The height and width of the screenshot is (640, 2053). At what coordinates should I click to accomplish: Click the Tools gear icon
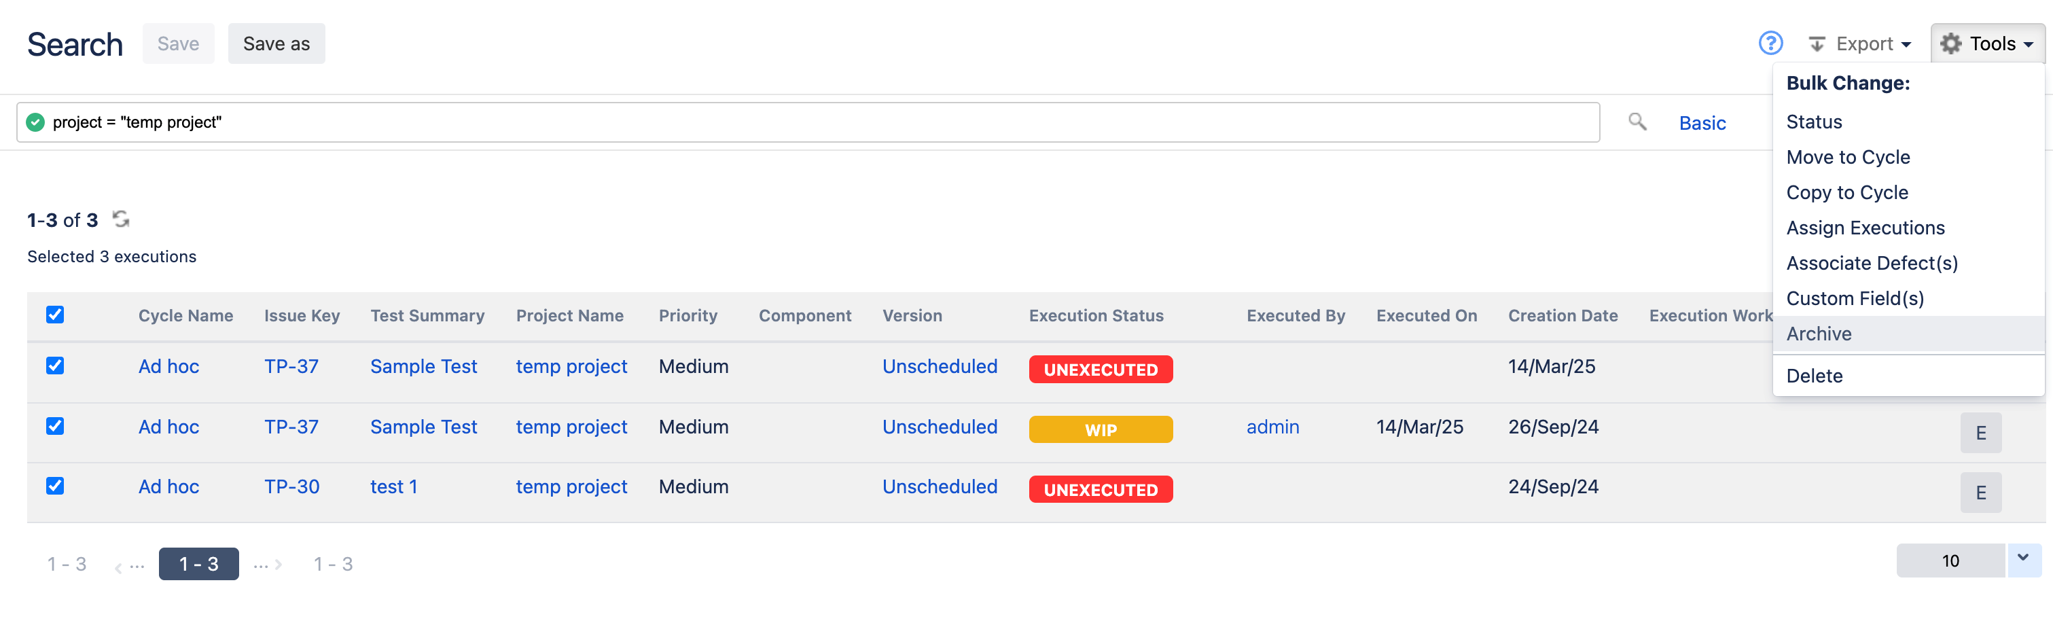tap(1950, 43)
